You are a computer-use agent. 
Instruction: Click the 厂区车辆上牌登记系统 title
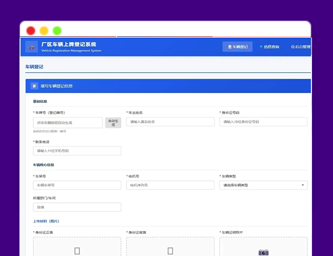[69, 45]
